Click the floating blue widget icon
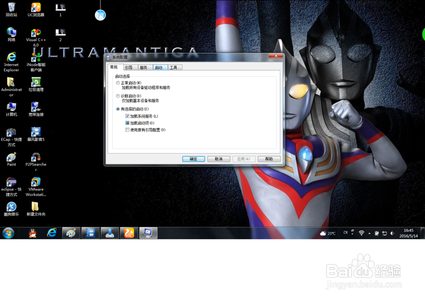This screenshot has width=425, height=299. coord(100,15)
